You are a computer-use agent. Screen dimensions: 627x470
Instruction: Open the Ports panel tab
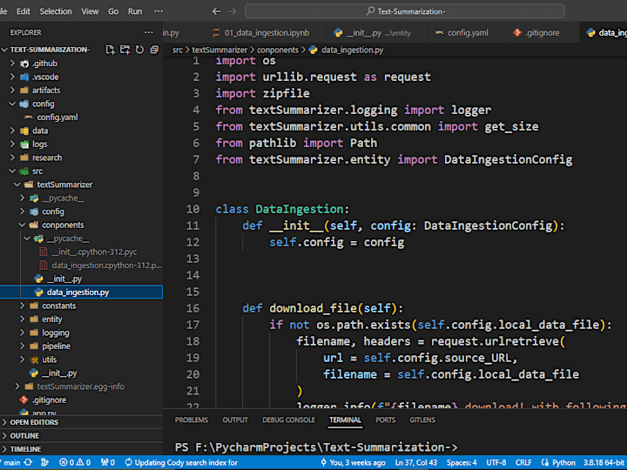pos(386,420)
